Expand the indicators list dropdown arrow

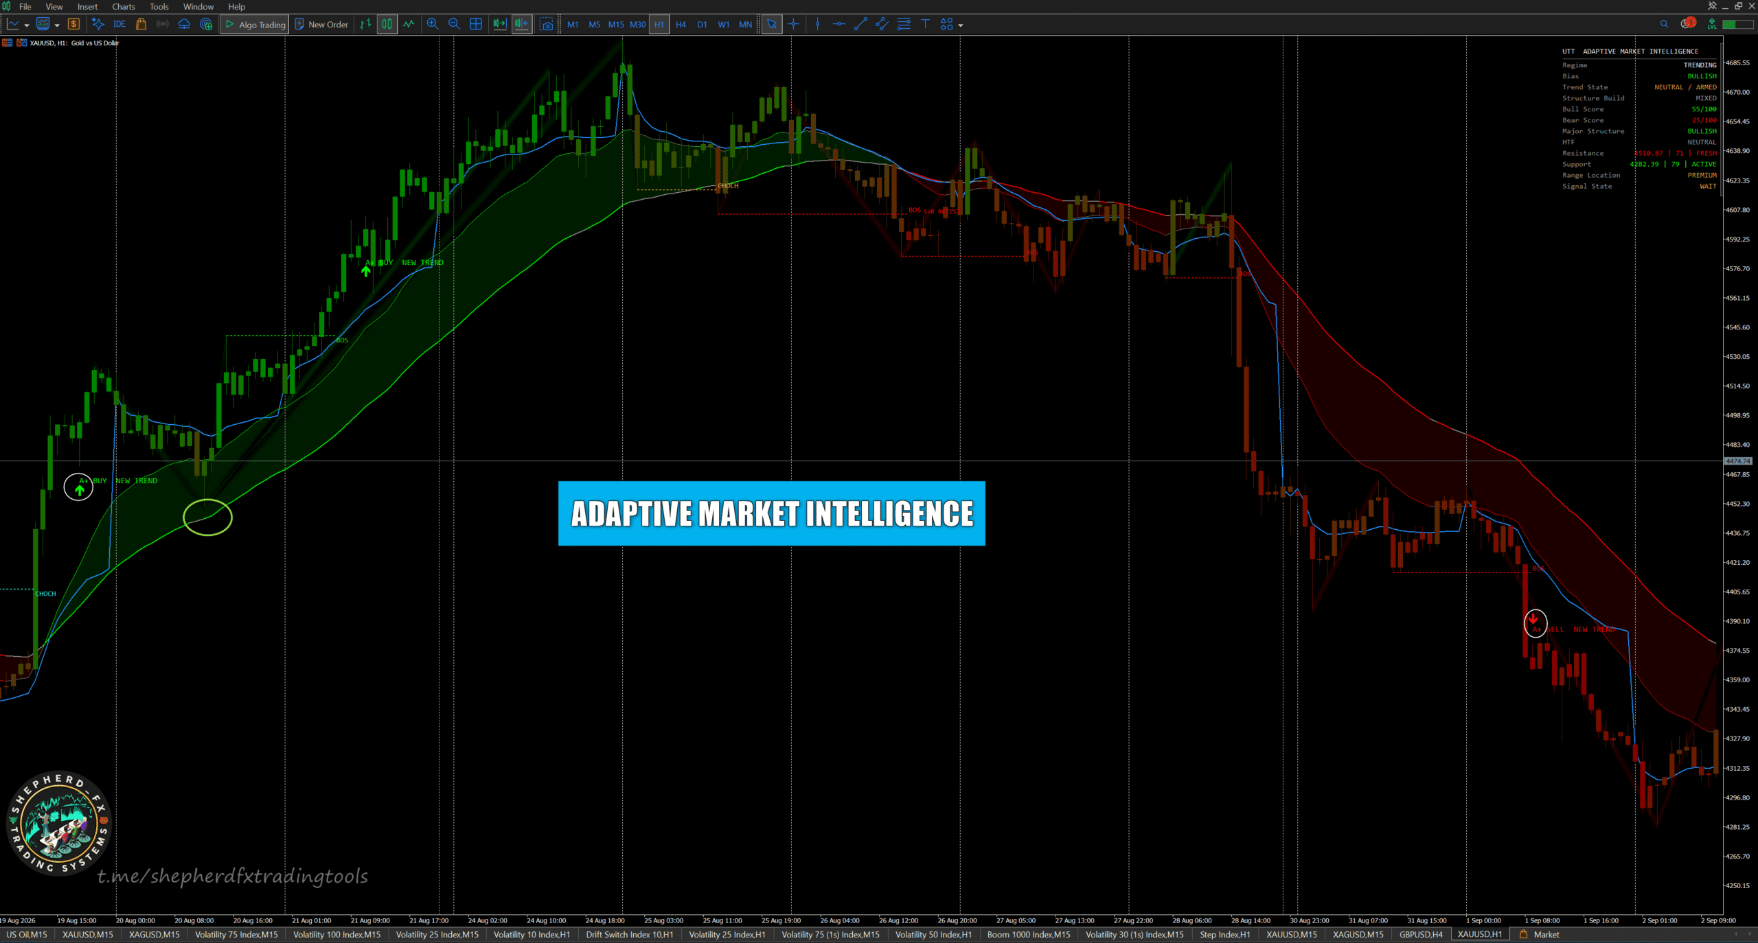click(57, 25)
